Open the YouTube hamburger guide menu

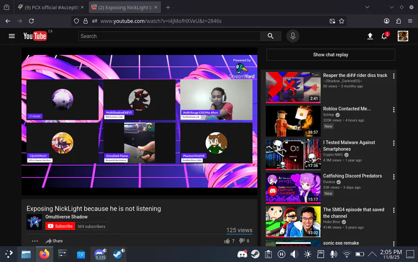coord(12,36)
